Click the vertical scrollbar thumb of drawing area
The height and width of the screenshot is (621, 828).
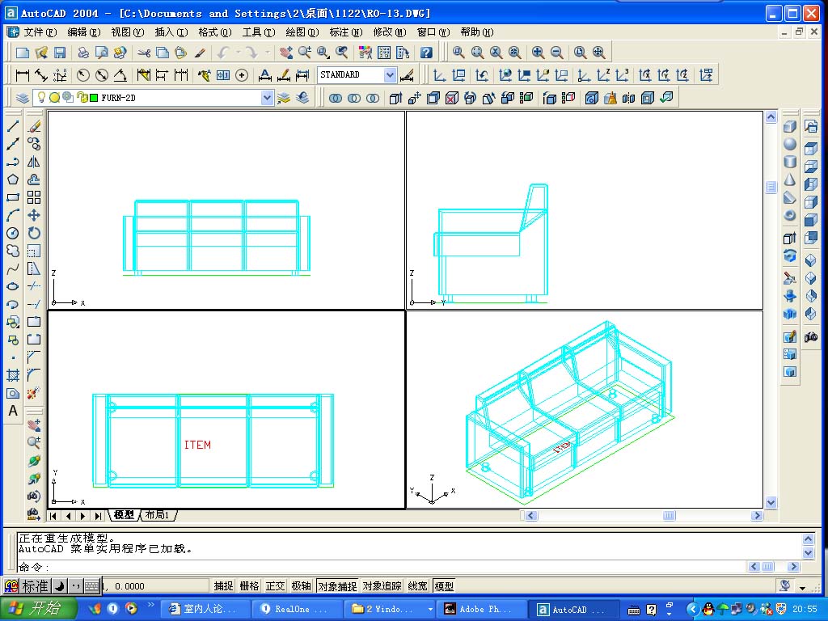[771, 187]
